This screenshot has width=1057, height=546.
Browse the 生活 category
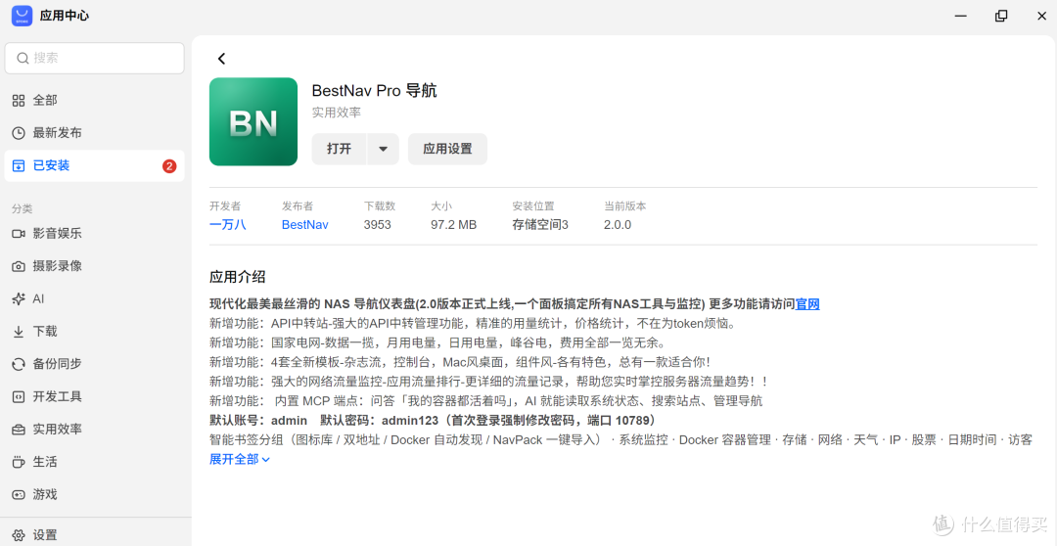tap(94, 462)
